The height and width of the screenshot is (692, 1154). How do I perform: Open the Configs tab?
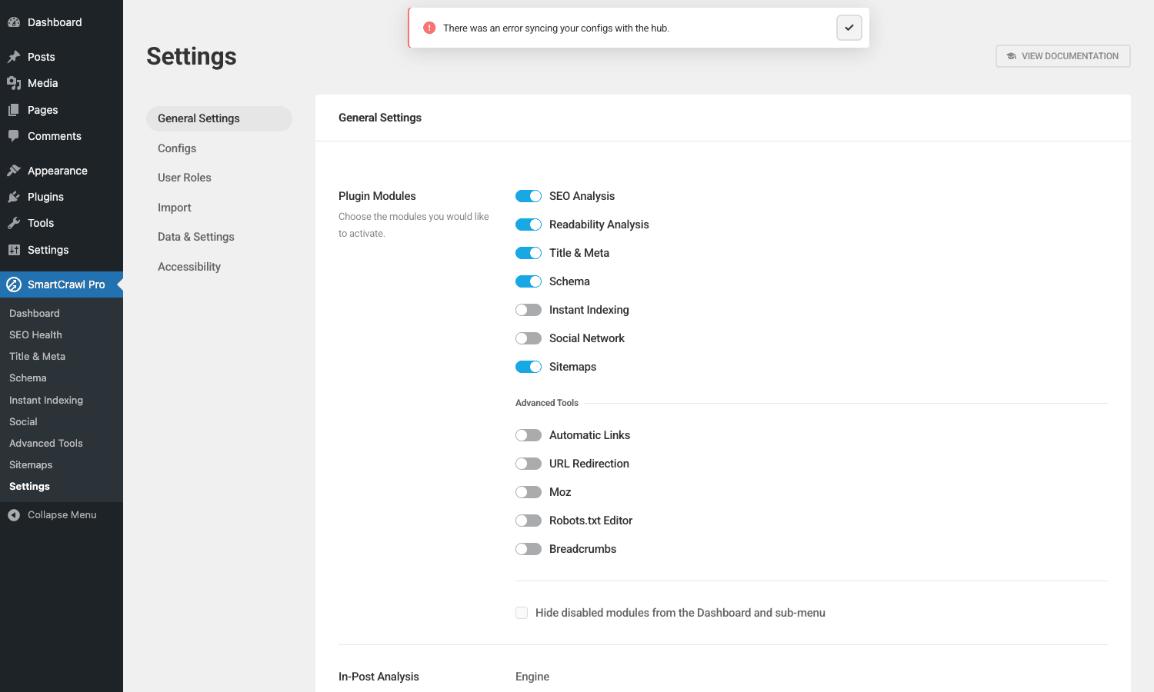[x=219, y=148]
